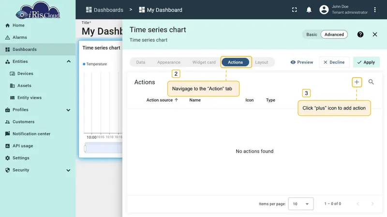
Task: Click the chart time range slider bar
Action: pyautogui.click(x=104, y=148)
